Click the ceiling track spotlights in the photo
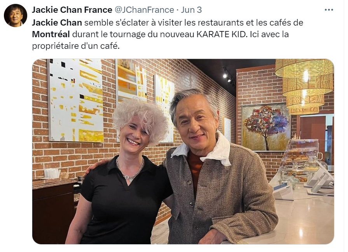The height and width of the screenshot is (252, 348). coord(229,76)
